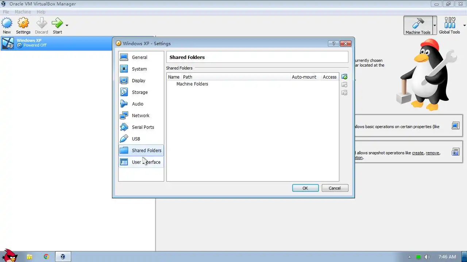Screen dimensions: 467x262
Task: Click the General monitor icon
Action: (x=124, y=57)
